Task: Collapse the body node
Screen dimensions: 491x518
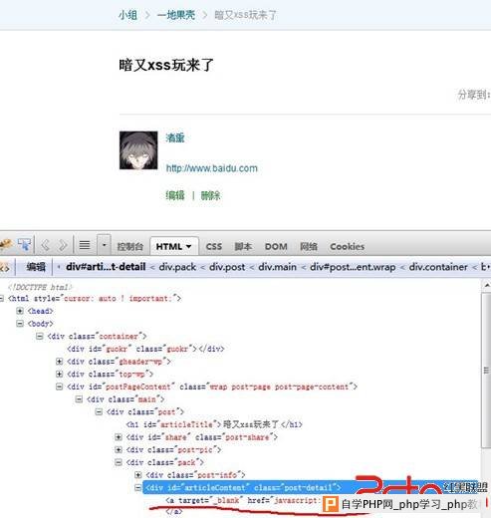Action: point(20,324)
